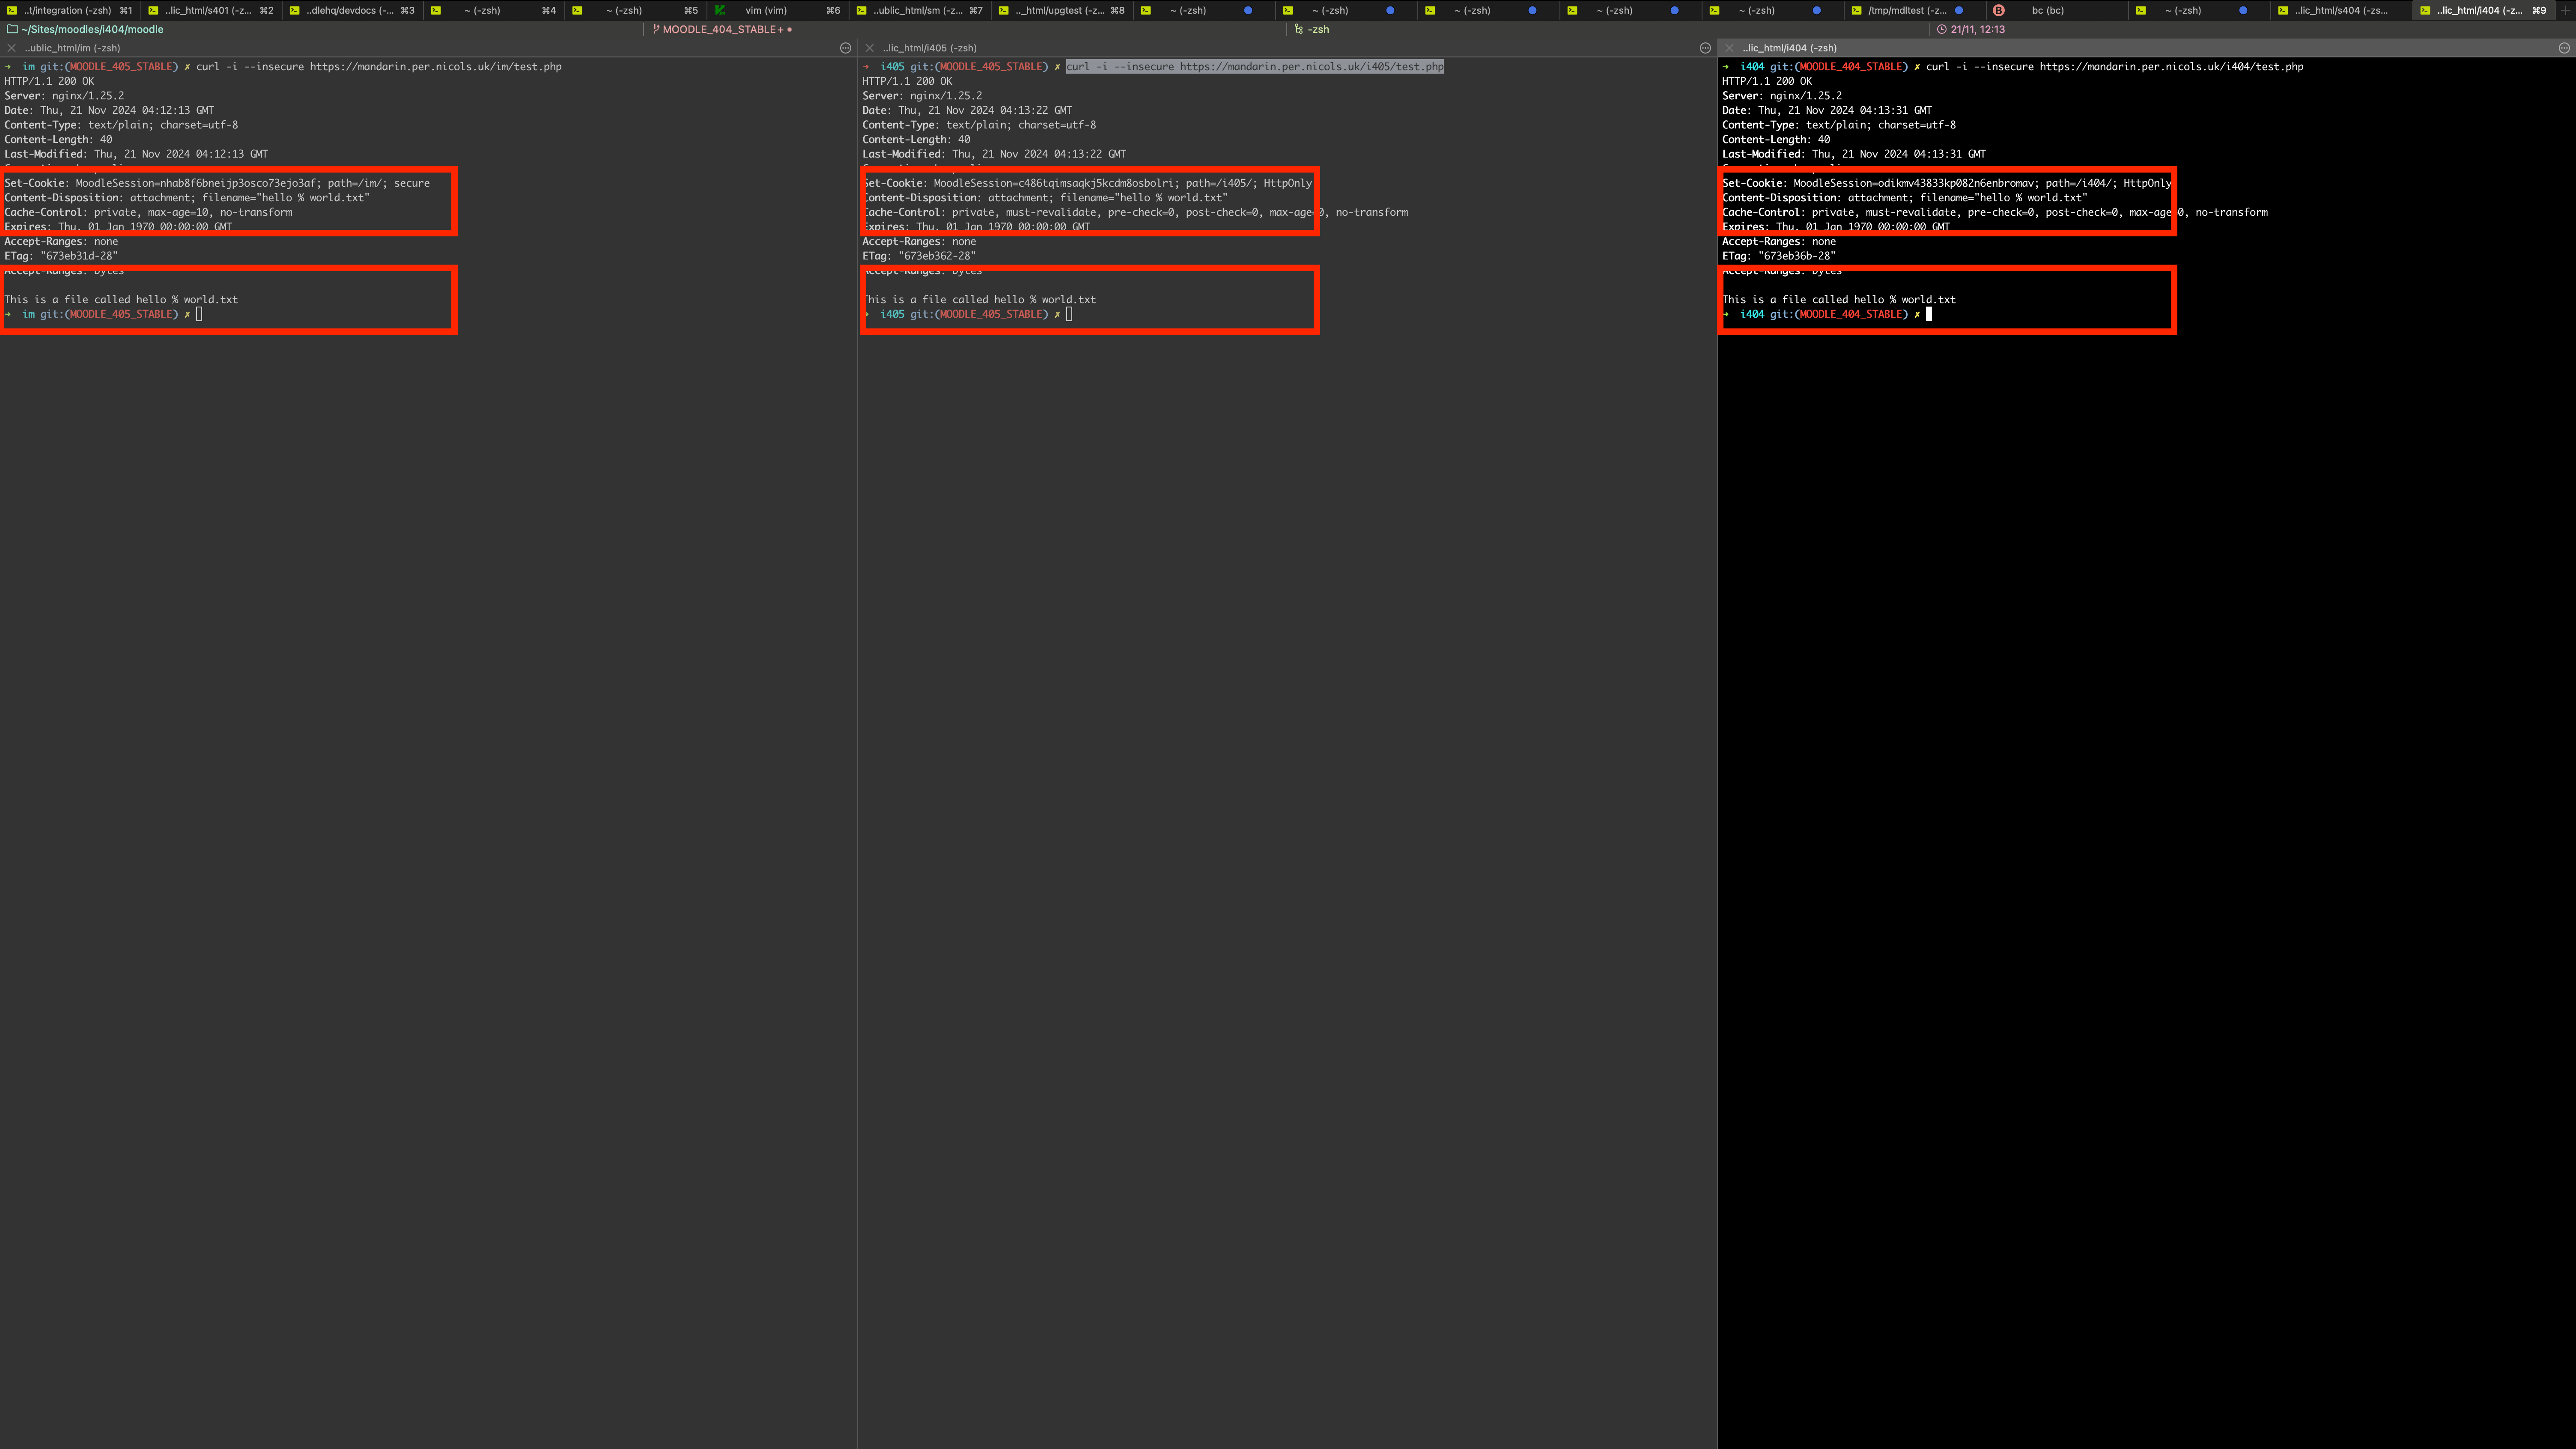Click Last-Modified 04:13:31 GMT line in i404 pane

click(x=1854, y=154)
